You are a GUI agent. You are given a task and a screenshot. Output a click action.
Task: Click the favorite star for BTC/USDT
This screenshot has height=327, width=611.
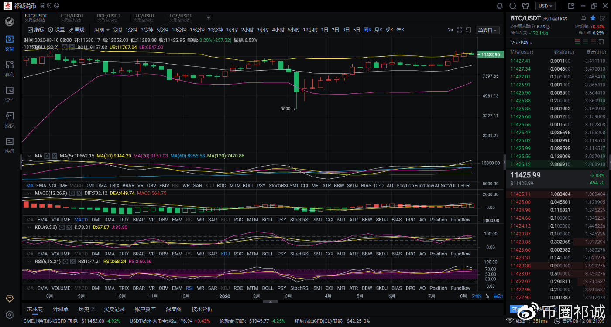tap(593, 18)
